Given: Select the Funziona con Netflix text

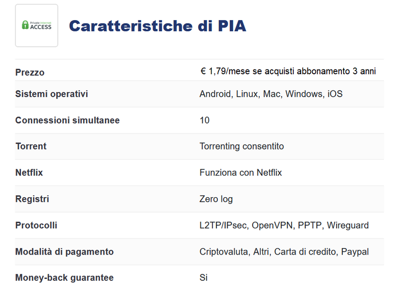Looking at the screenshot, I should [241, 173].
